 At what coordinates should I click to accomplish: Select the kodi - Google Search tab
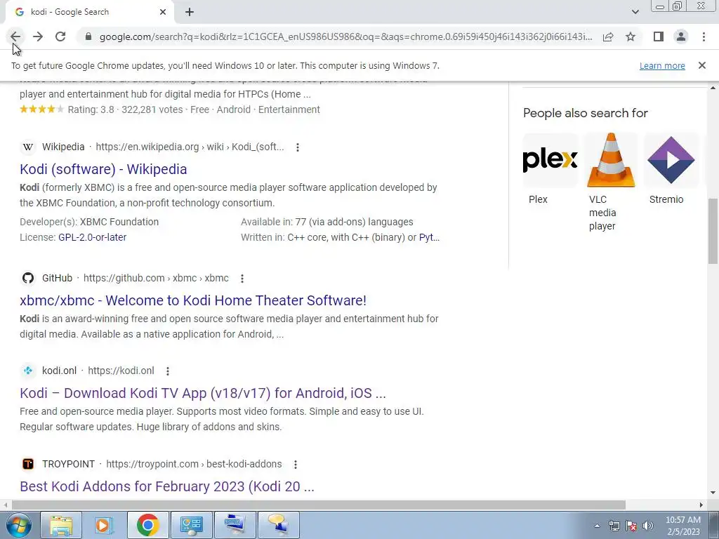pos(89,13)
